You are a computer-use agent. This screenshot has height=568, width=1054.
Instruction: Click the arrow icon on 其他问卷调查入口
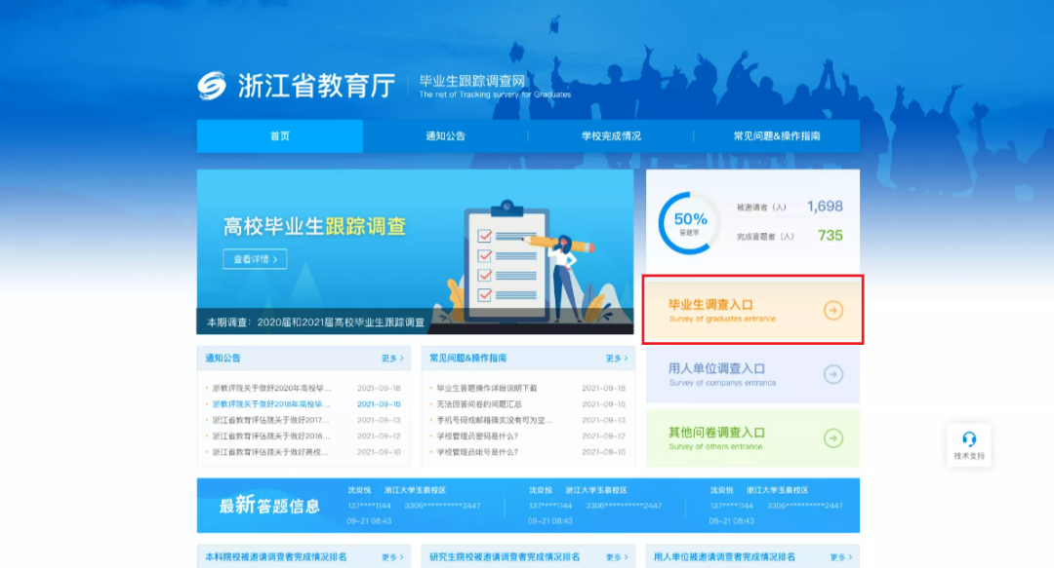tap(832, 438)
